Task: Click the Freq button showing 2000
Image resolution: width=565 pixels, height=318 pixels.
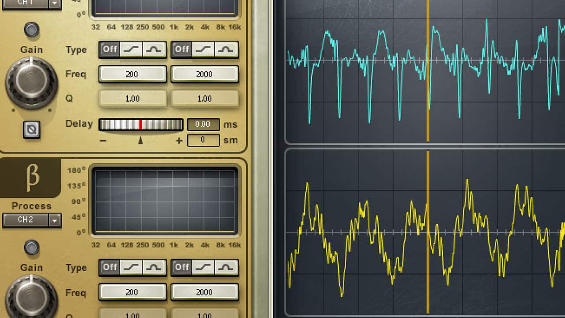Action: click(205, 74)
